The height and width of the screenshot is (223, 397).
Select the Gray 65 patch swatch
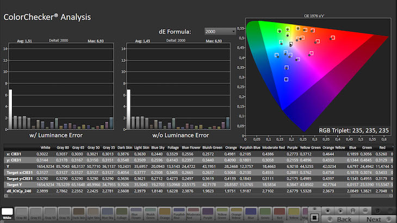(36, 213)
